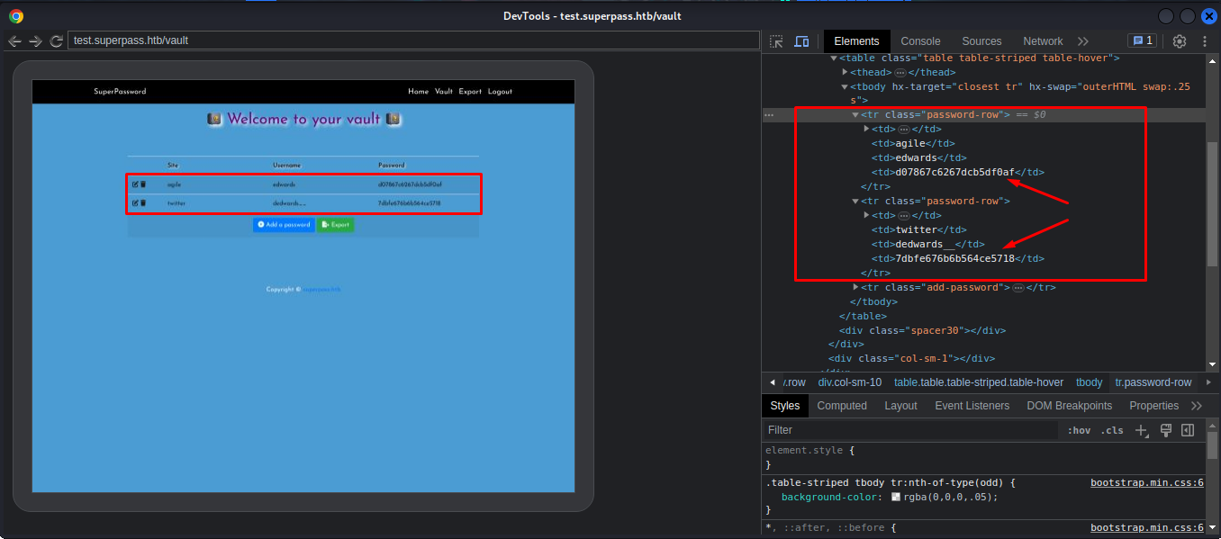Click the browser reload icon
The height and width of the screenshot is (539, 1221).
click(x=56, y=40)
